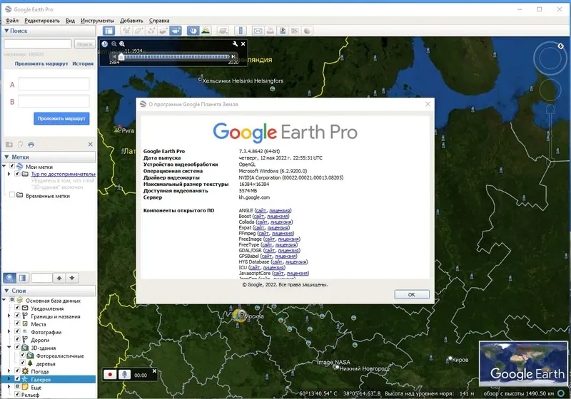Uncheck the Погода layer checkbox
This screenshot has height=399, width=571.
17,370
